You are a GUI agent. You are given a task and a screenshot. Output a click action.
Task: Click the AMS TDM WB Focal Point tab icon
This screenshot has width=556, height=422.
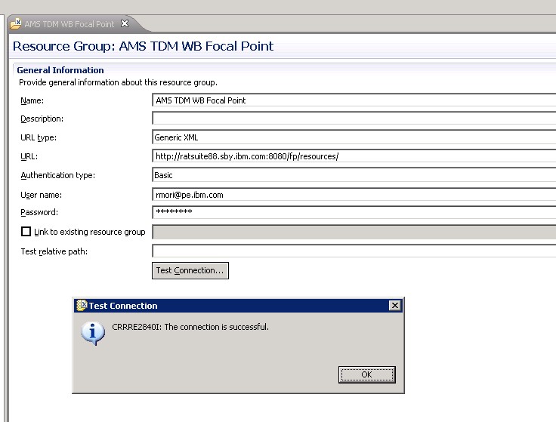point(16,23)
